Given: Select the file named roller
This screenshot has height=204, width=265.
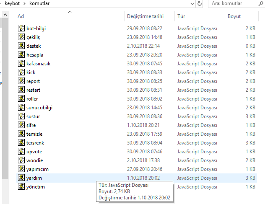Looking at the screenshot, I should pyautogui.click(x=32, y=98).
